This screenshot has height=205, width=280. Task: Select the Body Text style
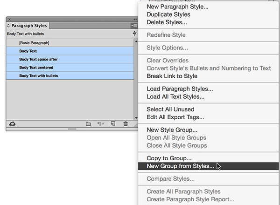[x=70, y=51]
